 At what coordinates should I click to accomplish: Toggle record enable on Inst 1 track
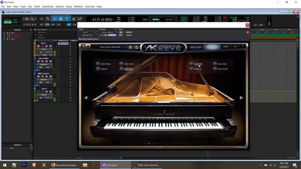point(39,46)
